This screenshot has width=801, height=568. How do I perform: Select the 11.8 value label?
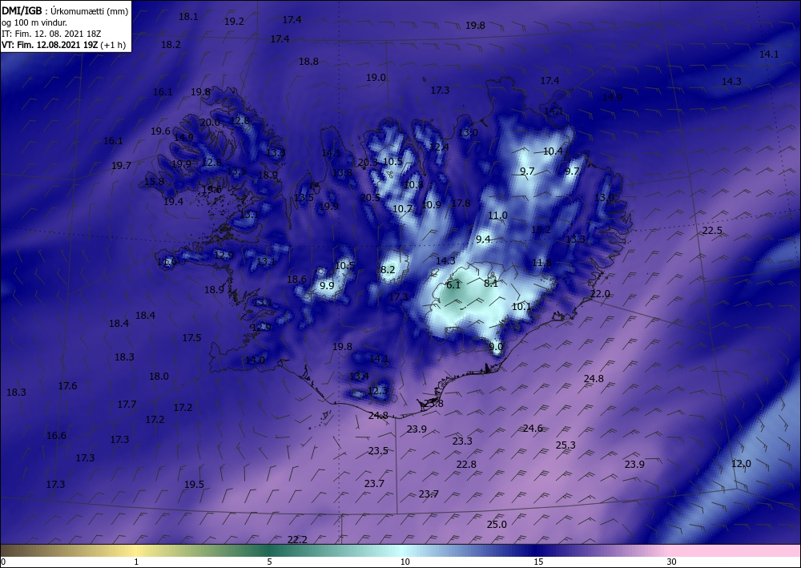[x=541, y=263]
